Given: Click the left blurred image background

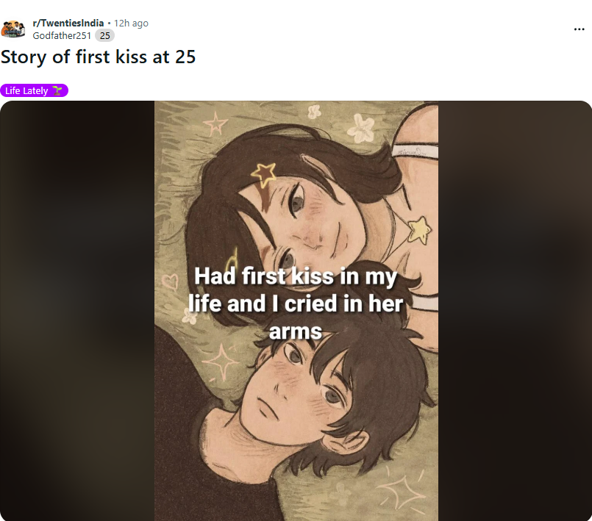Looking at the screenshot, I should click(77, 311).
